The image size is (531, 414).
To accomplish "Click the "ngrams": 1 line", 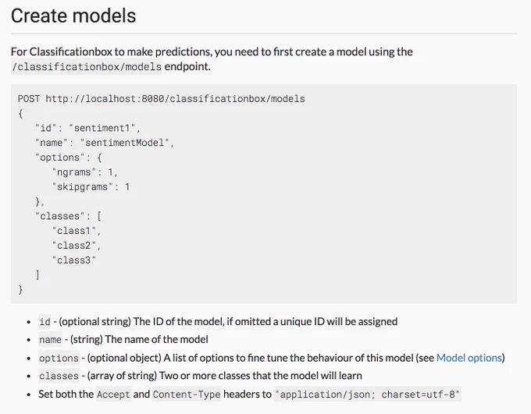I will tap(84, 172).
